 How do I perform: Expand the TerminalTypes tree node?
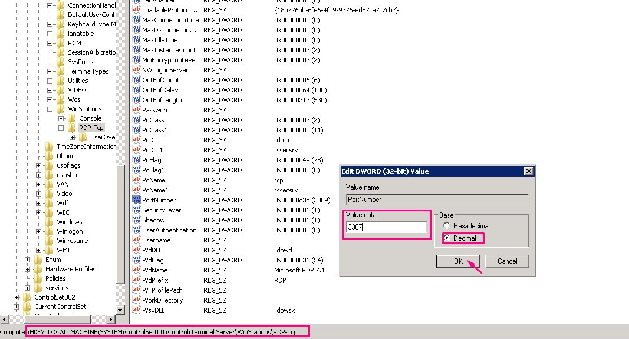(x=50, y=71)
